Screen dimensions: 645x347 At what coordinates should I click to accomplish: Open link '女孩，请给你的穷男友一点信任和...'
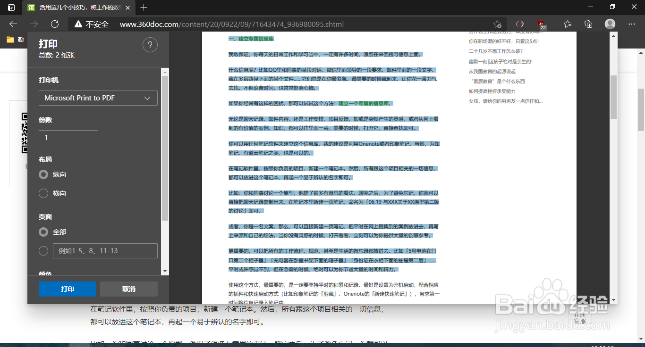[506, 101]
